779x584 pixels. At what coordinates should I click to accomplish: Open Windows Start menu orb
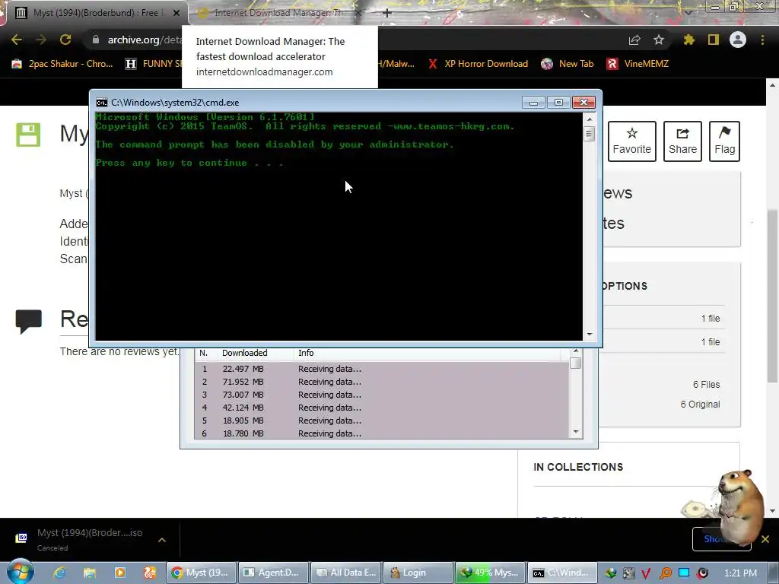[x=20, y=572]
